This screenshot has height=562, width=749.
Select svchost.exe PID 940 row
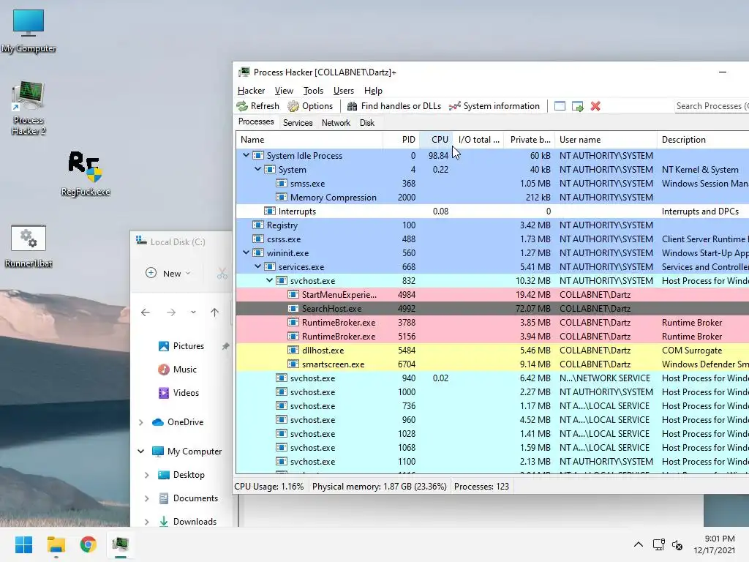[492, 378]
